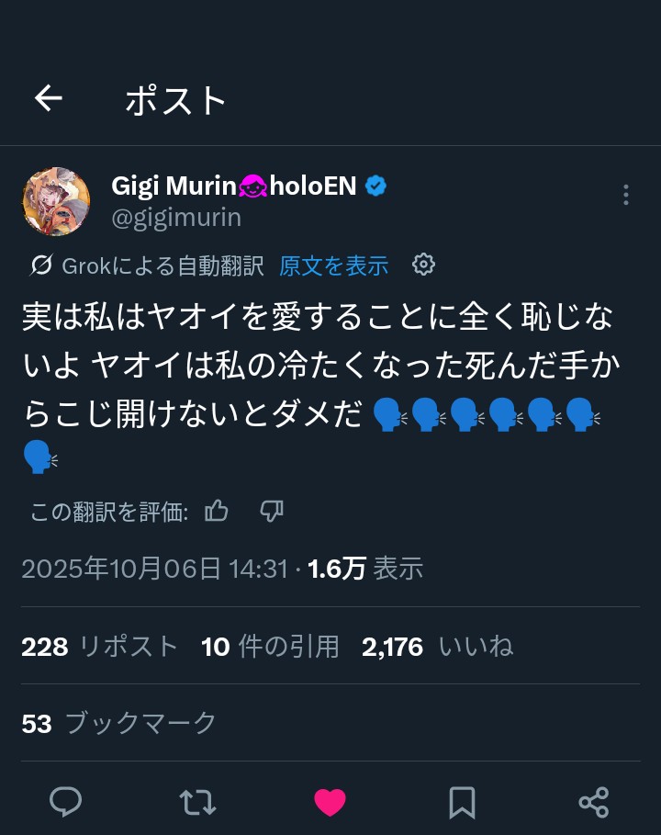The image size is (661, 835).
Task: Rate the translation thumbs down
Action: point(271,511)
